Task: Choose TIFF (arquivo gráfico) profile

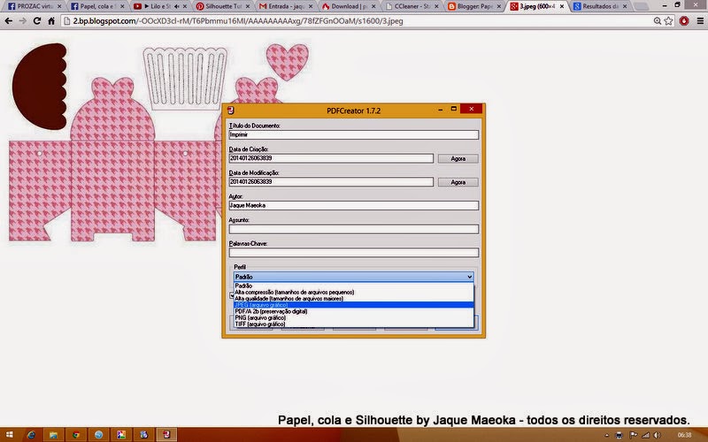Action: point(353,324)
